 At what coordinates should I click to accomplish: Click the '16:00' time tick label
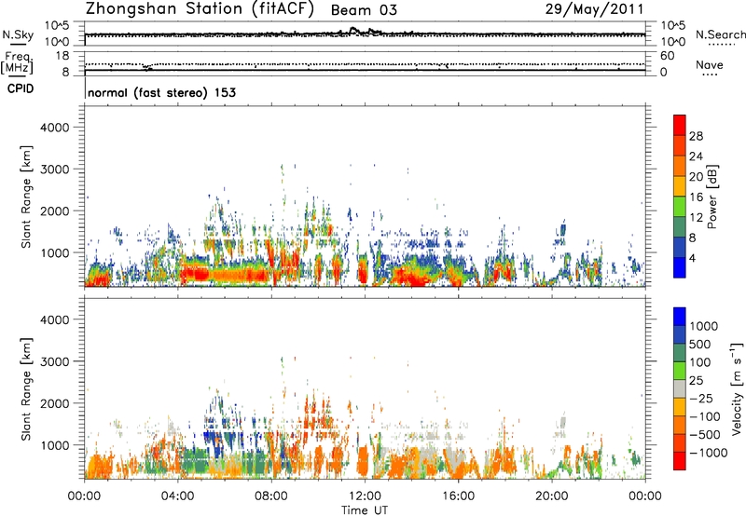point(458,496)
